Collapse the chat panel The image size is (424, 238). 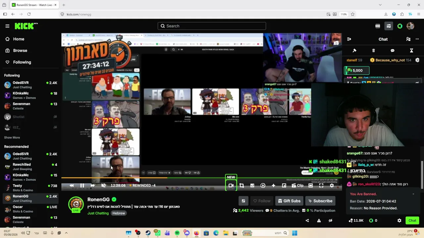coord(349,39)
